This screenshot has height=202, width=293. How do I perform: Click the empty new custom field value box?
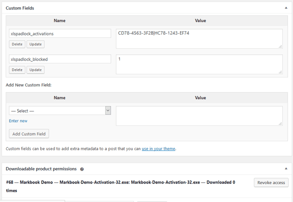[x=199, y=116]
